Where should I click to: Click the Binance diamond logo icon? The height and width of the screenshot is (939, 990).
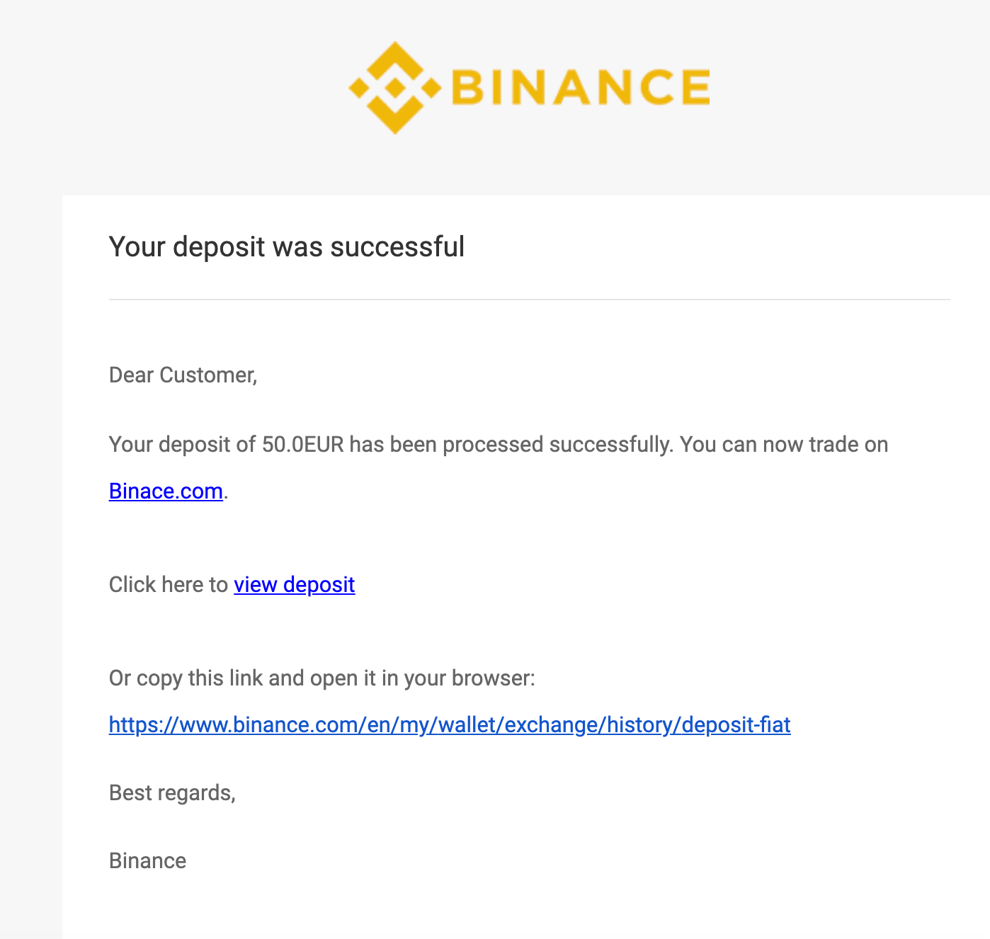point(394,88)
